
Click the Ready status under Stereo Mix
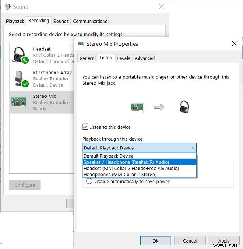tap(40, 108)
